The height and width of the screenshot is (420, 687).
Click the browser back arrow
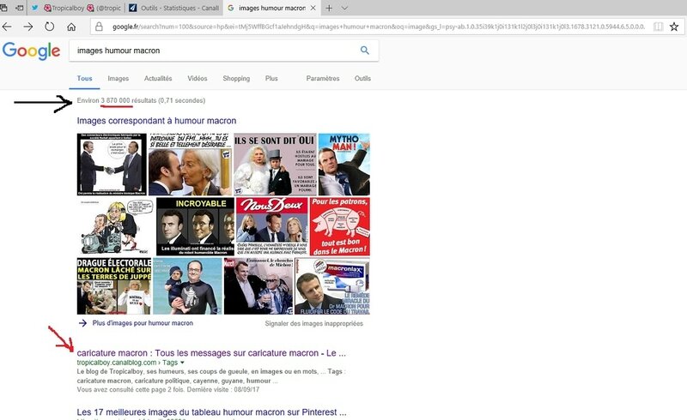click(7, 27)
